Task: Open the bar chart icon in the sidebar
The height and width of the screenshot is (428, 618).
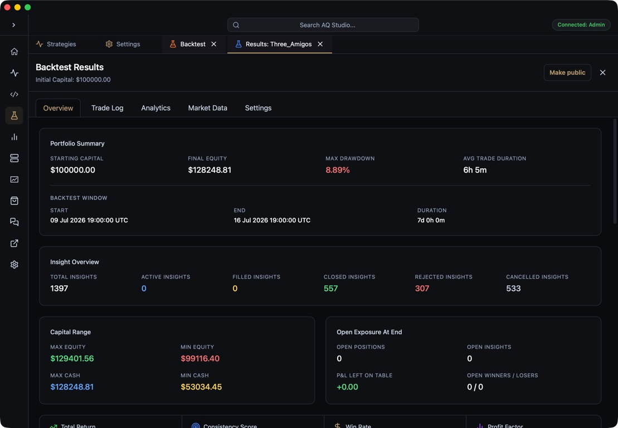Action: [x=14, y=137]
